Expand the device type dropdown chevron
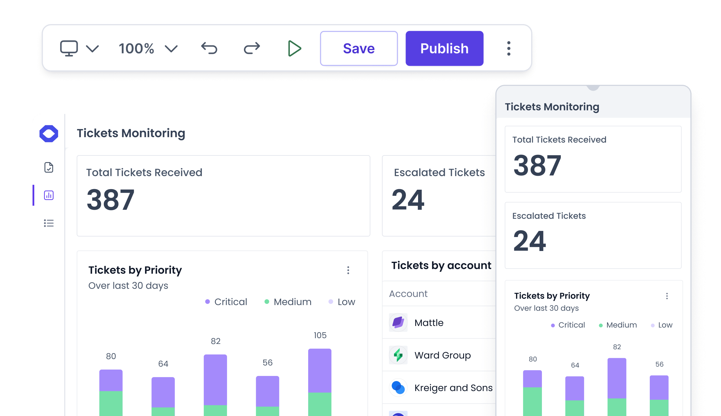Image resolution: width=721 pixels, height=416 pixels. [x=92, y=49]
